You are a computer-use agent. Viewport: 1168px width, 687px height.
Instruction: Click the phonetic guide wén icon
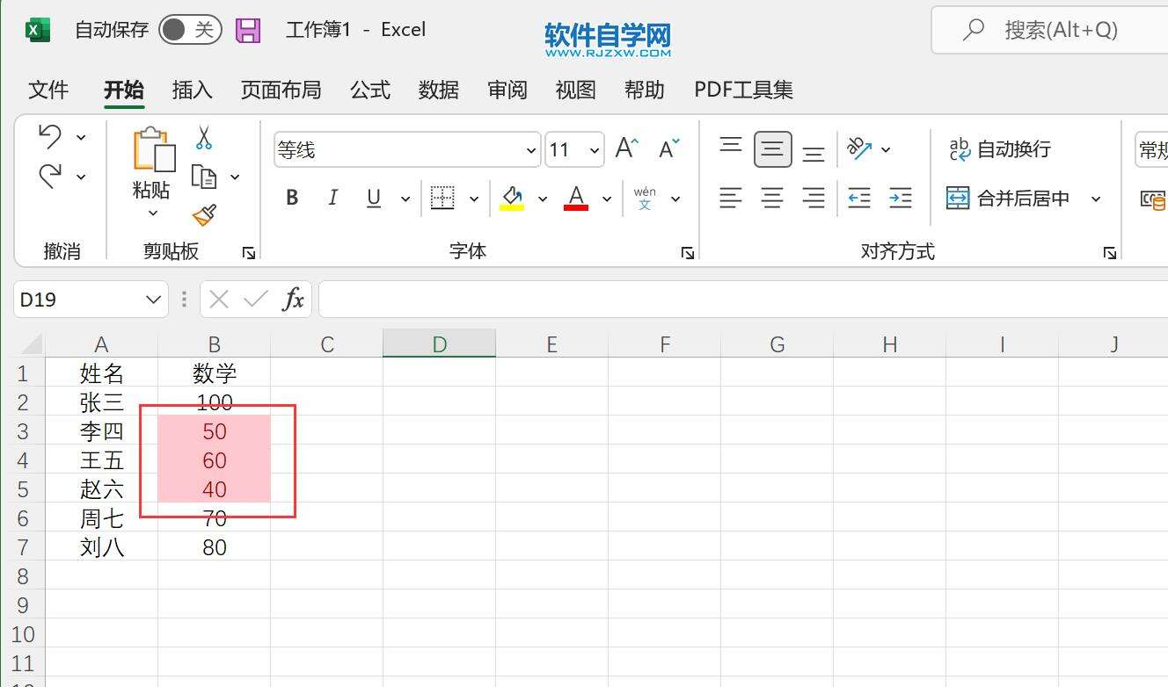pyautogui.click(x=645, y=199)
